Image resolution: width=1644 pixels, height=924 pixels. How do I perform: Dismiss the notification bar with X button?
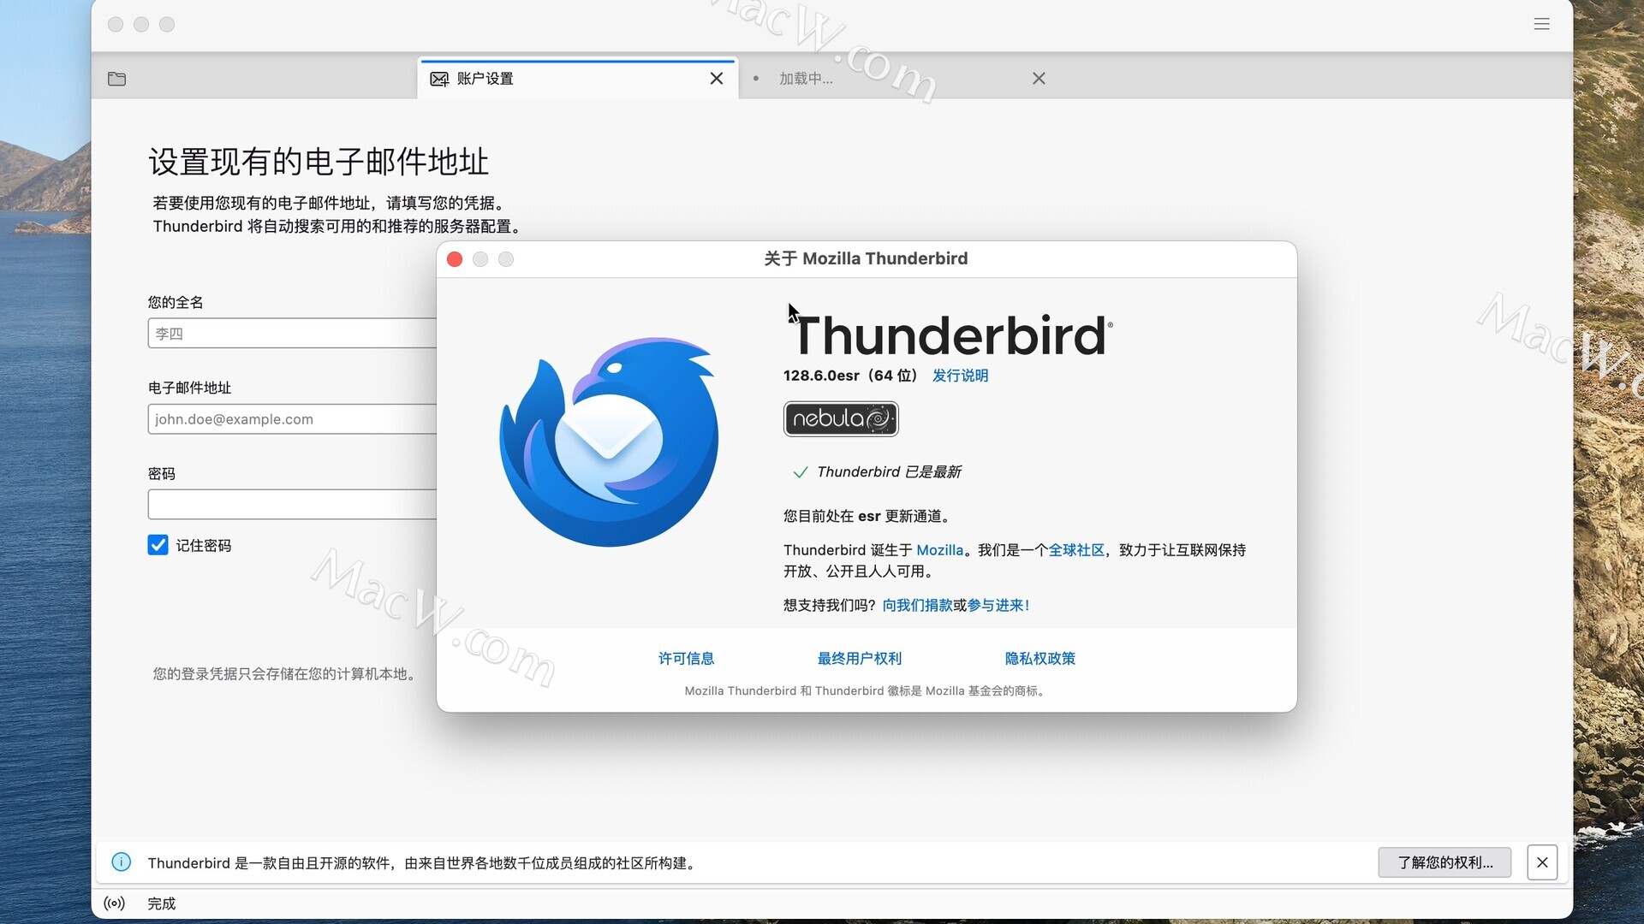click(1541, 862)
